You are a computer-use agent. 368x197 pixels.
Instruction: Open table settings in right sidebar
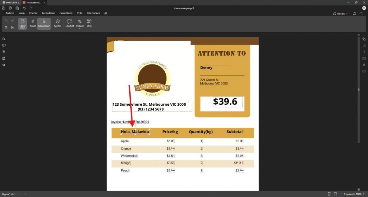364,58
